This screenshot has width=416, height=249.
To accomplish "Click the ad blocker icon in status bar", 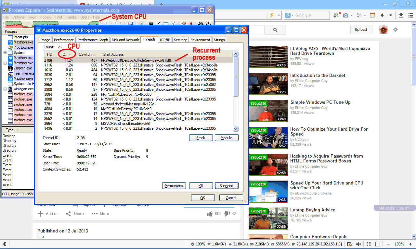I will [349, 244].
